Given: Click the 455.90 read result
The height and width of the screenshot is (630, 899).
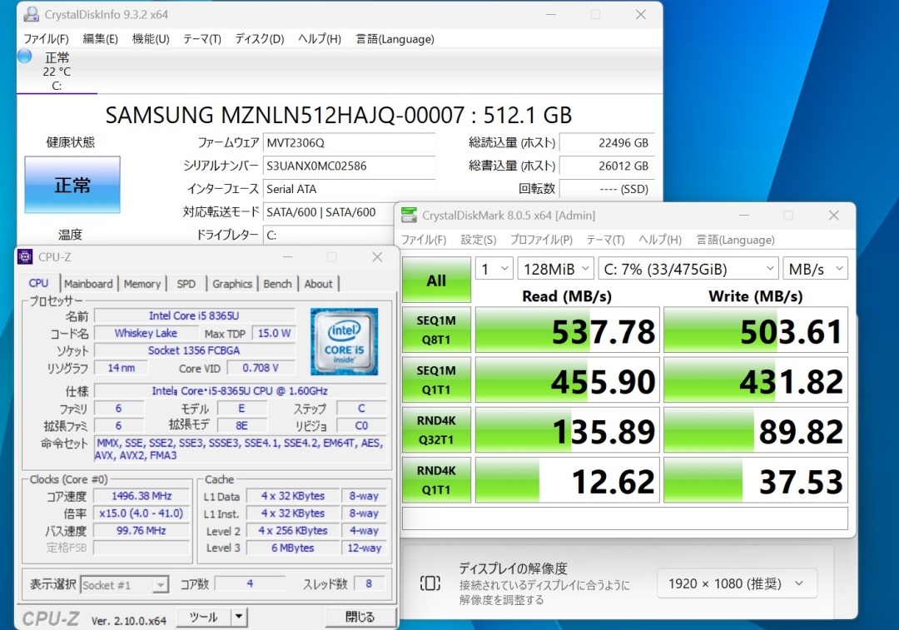Looking at the screenshot, I should coord(568,380).
